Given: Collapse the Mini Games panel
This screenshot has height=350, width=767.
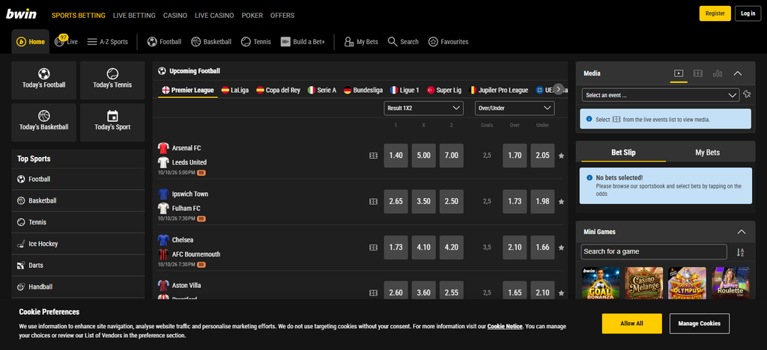Looking at the screenshot, I should pyautogui.click(x=742, y=232).
